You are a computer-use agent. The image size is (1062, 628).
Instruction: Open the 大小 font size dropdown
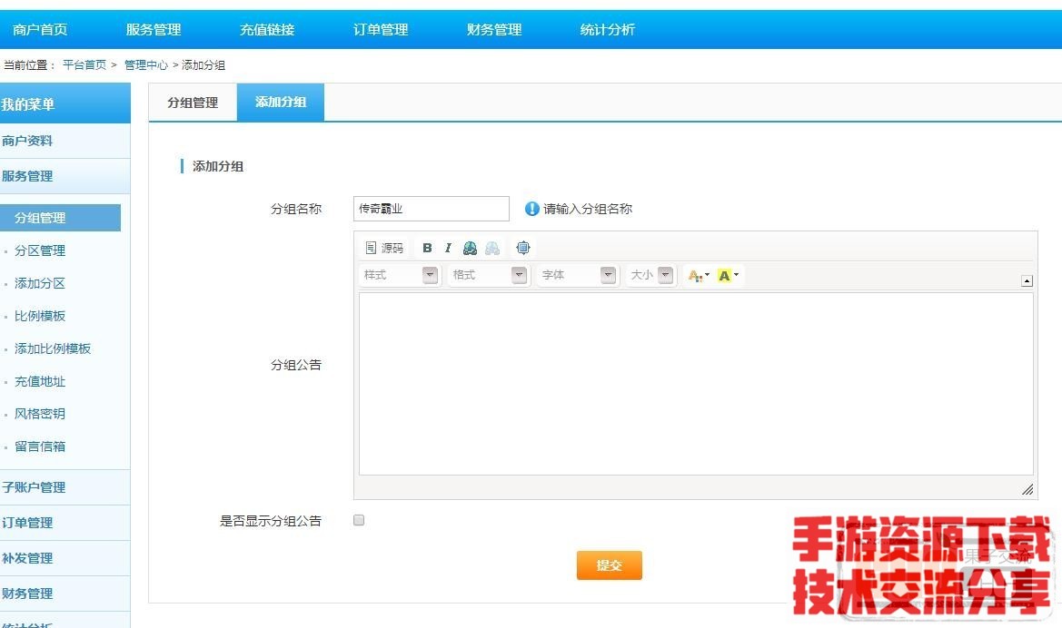651,275
